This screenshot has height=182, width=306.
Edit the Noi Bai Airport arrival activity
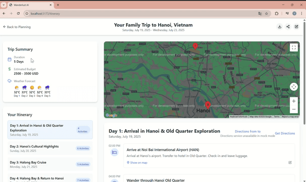[290, 162]
